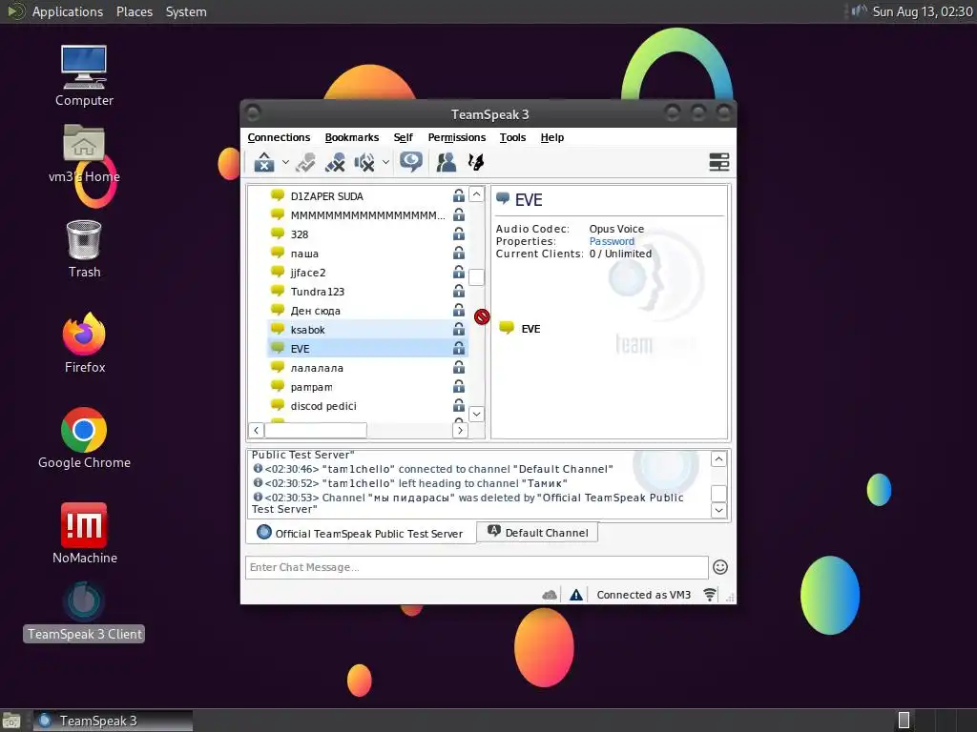Open the Applications menu in top panel

[x=68, y=11]
